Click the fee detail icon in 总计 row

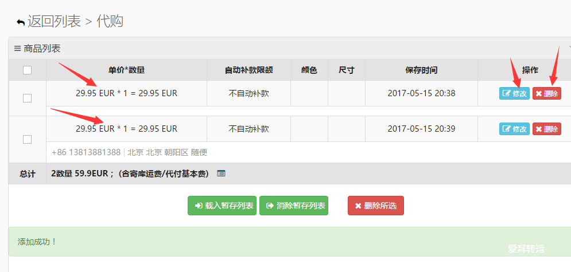(221, 174)
